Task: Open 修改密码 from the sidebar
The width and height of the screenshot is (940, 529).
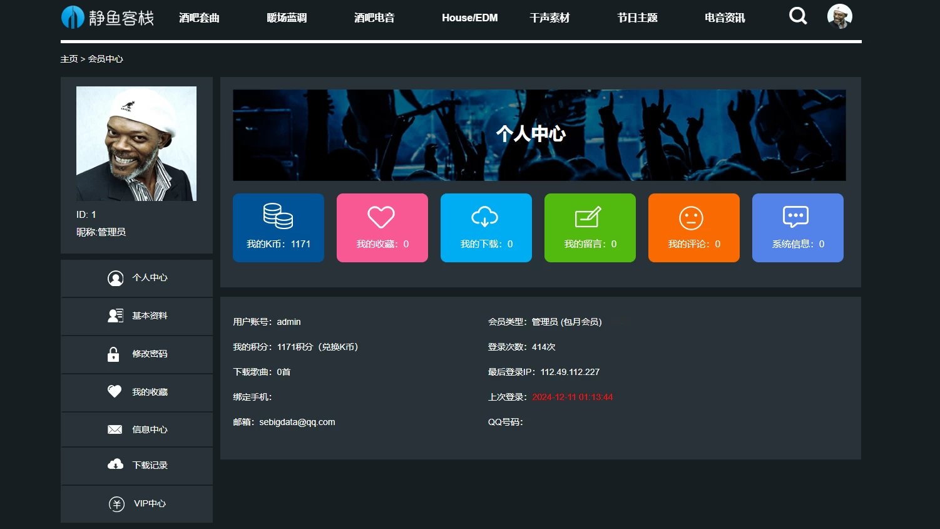Action: click(x=137, y=354)
